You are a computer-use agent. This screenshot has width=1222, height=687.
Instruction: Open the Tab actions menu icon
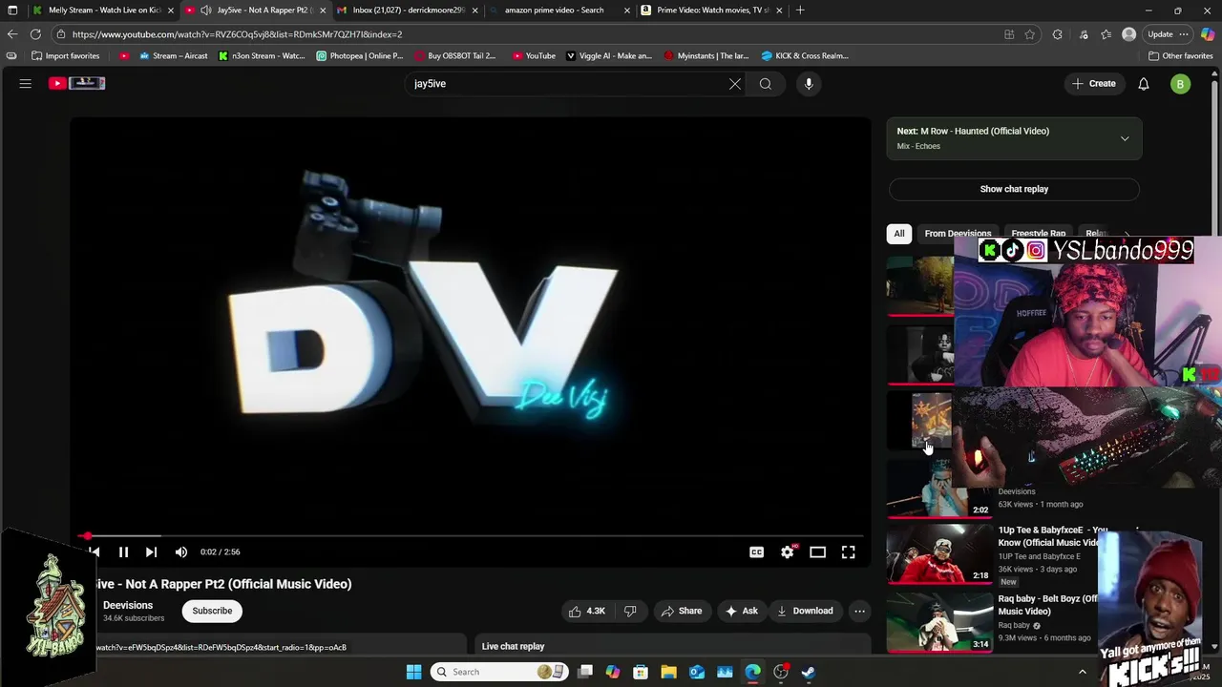12,10
